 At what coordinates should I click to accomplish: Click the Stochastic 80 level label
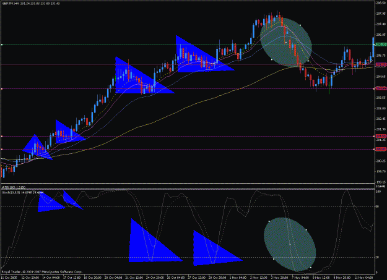(x=377, y=206)
